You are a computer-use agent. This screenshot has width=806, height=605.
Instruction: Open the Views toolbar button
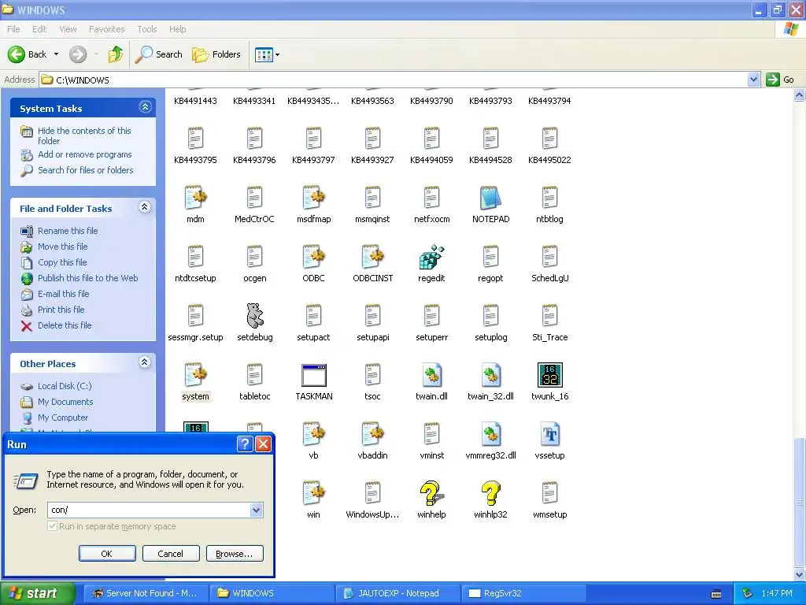click(x=264, y=54)
